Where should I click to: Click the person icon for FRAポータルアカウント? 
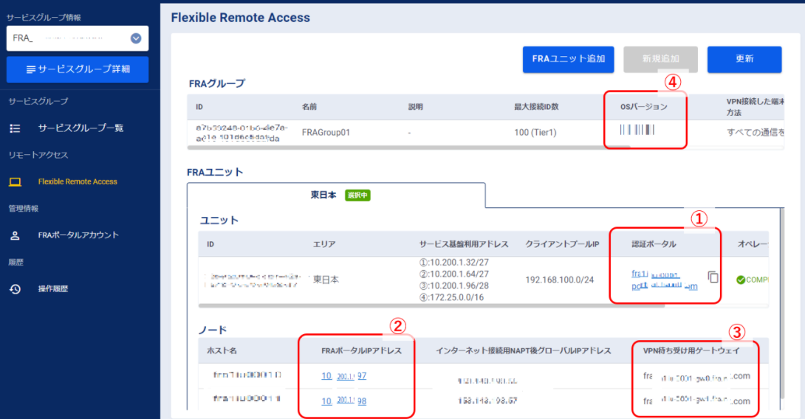(15, 235)
